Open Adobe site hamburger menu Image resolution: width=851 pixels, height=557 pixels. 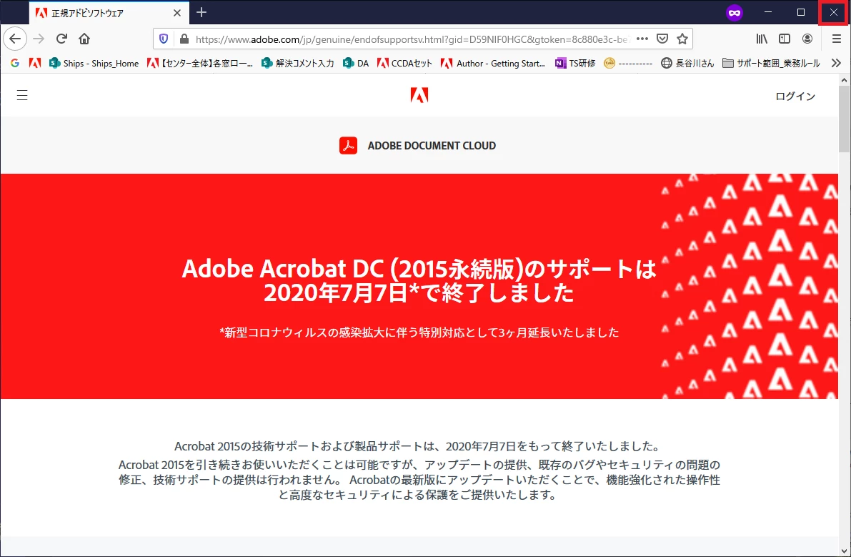pos(21,96)
